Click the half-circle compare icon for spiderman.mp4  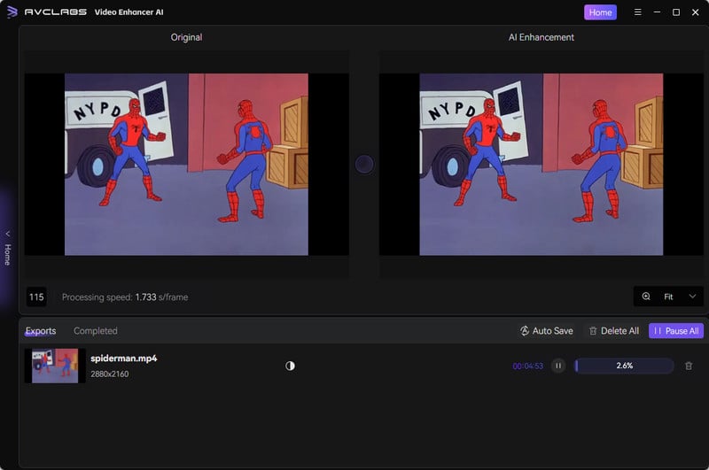291,366
